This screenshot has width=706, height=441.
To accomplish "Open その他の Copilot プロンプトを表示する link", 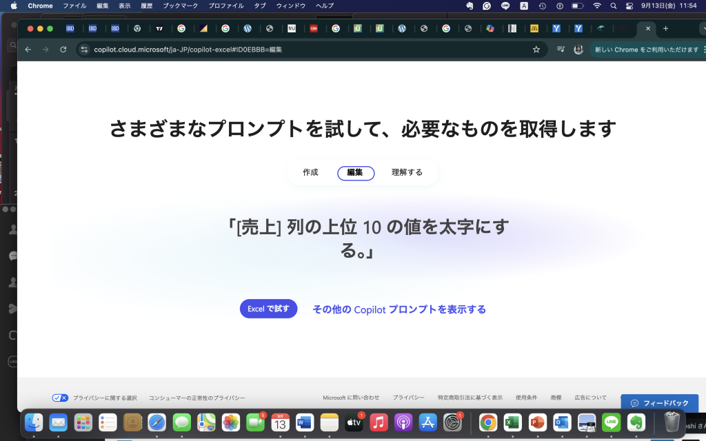I will tap(399, 310).
